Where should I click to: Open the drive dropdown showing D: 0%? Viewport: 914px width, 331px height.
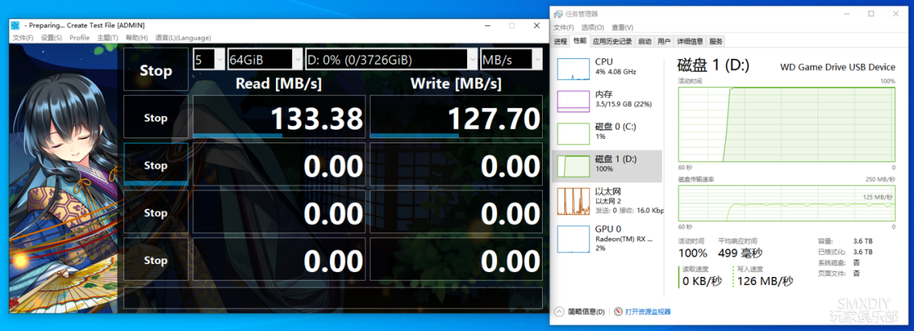(391, 60)
